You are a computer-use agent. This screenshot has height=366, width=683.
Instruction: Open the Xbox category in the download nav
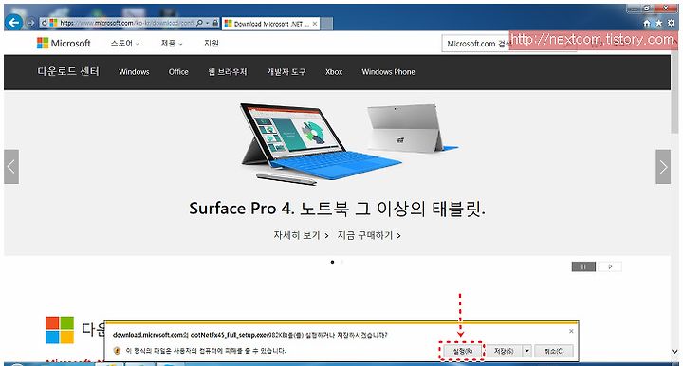tap(334, 72)
